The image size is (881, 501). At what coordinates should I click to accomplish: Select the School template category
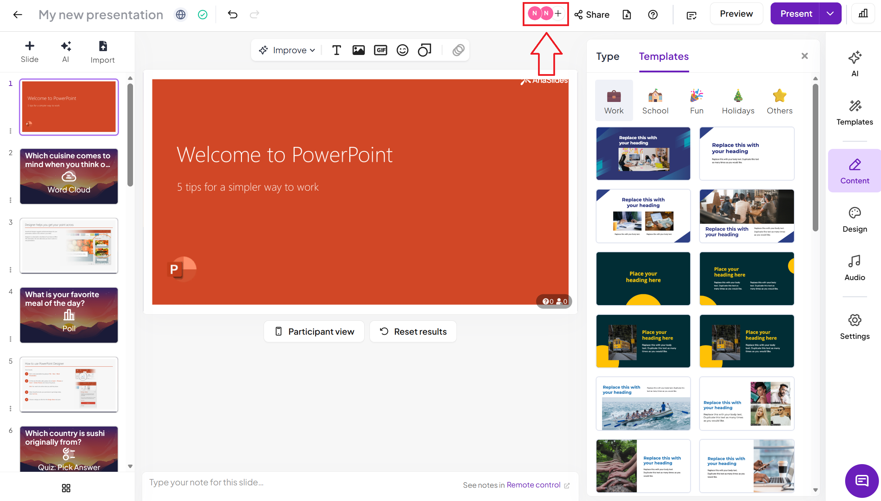click(x=655, y=101)
